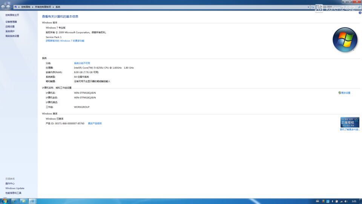Click the Control Panel taskbar button
The image size is (362, 204).
pos(32,201)
